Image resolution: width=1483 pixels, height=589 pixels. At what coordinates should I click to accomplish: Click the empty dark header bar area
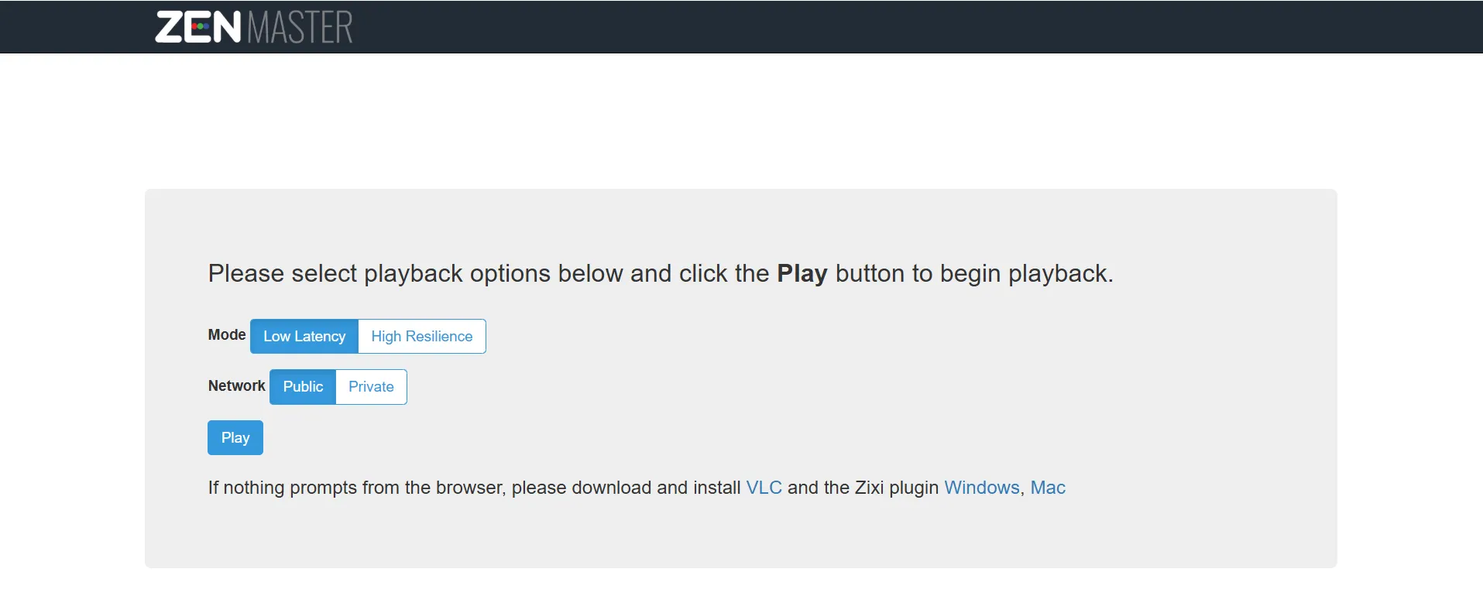[929, 27]
